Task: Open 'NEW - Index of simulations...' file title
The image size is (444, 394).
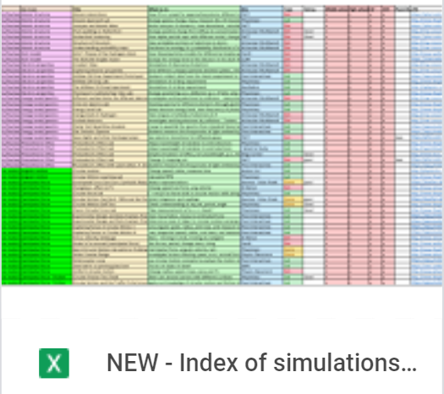Action: (x=261, y=363)
